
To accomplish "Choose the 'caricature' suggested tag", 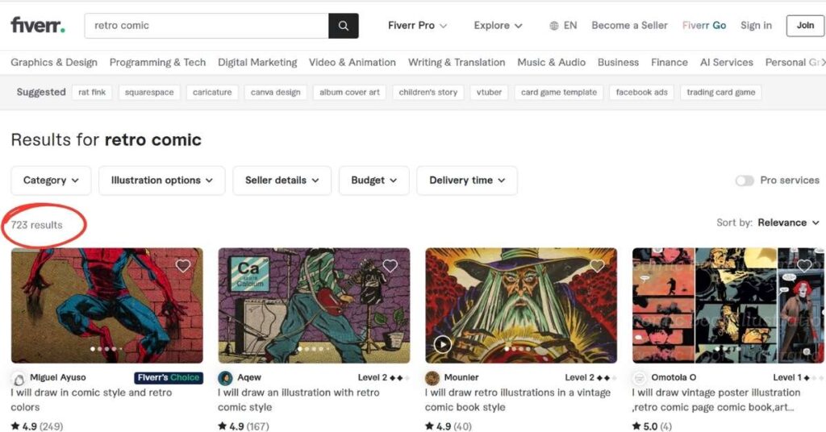I will pyautogui.click(x=212, y=92).
